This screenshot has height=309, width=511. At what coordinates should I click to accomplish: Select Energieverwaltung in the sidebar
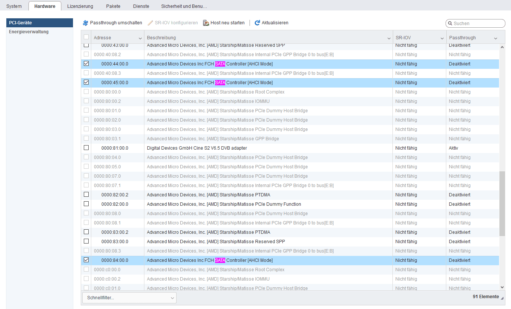(40, 32)
